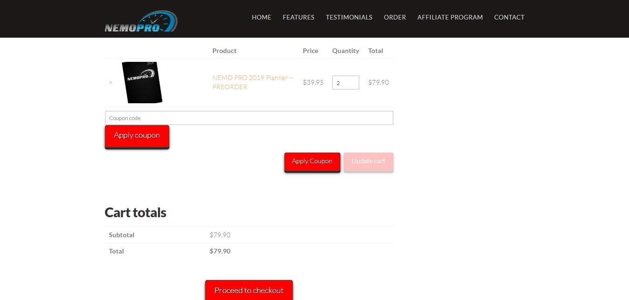Proceed to checkout
This screenshot has width=629, height=300.
tap(249, 290)
